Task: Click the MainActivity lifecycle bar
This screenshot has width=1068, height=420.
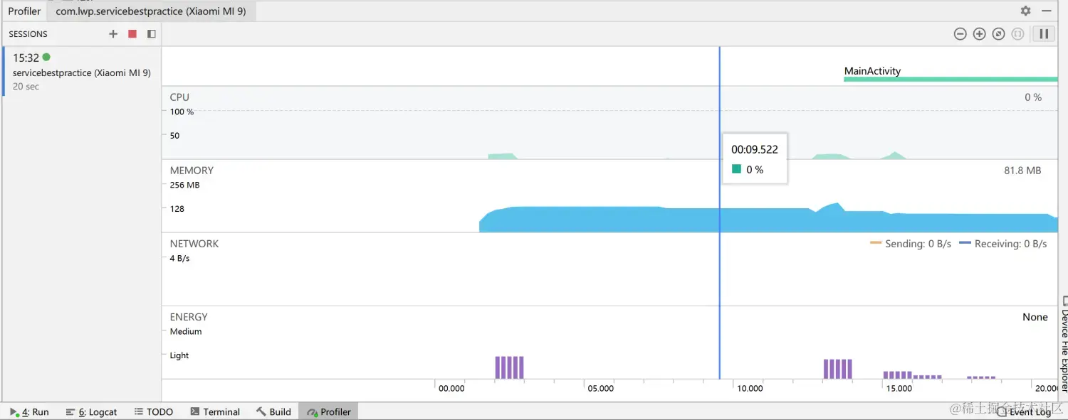Action: point(951,79)
